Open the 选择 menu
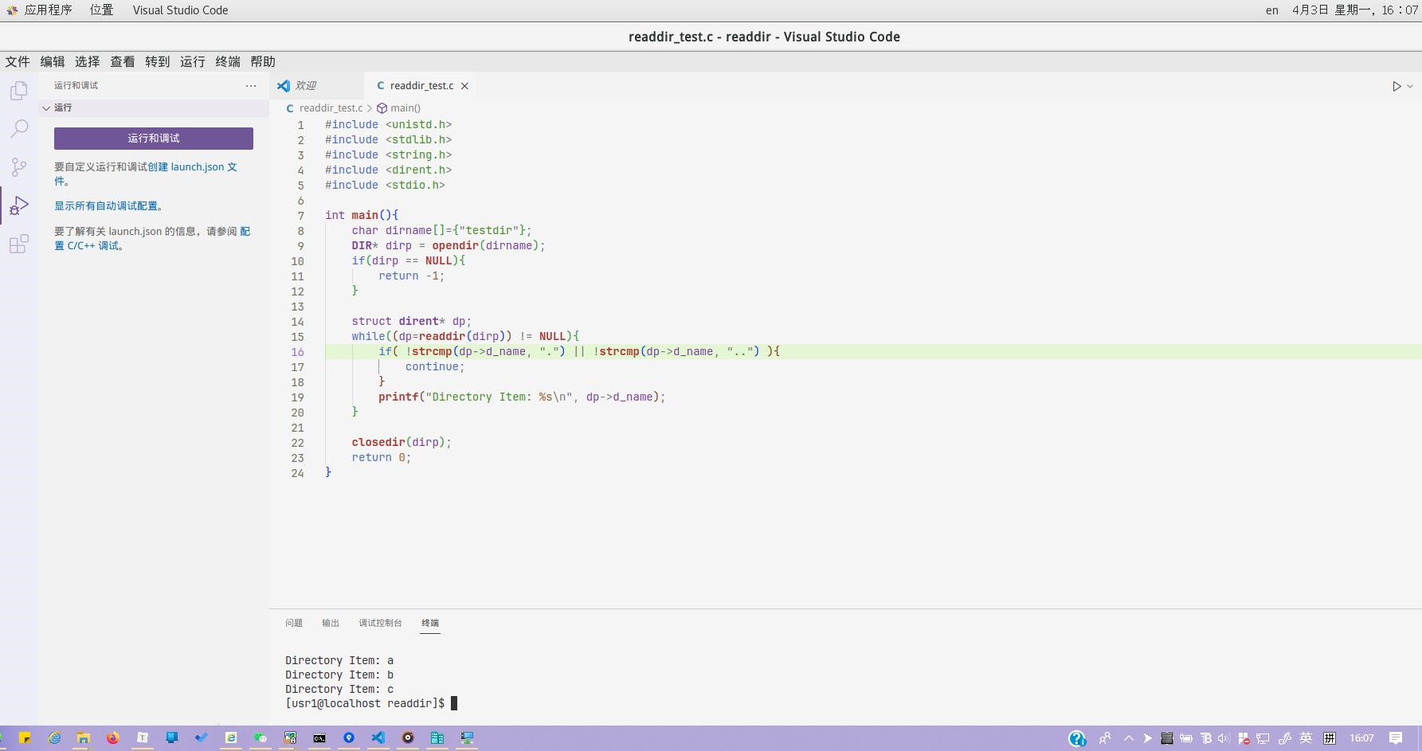Image resolution: width=1422 pixels, height=751 pixels. (x=88, y=61)
